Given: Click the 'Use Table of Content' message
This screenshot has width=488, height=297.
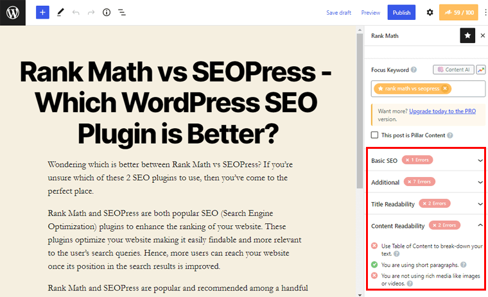Looking at the screenshot, I should (431, 250).
